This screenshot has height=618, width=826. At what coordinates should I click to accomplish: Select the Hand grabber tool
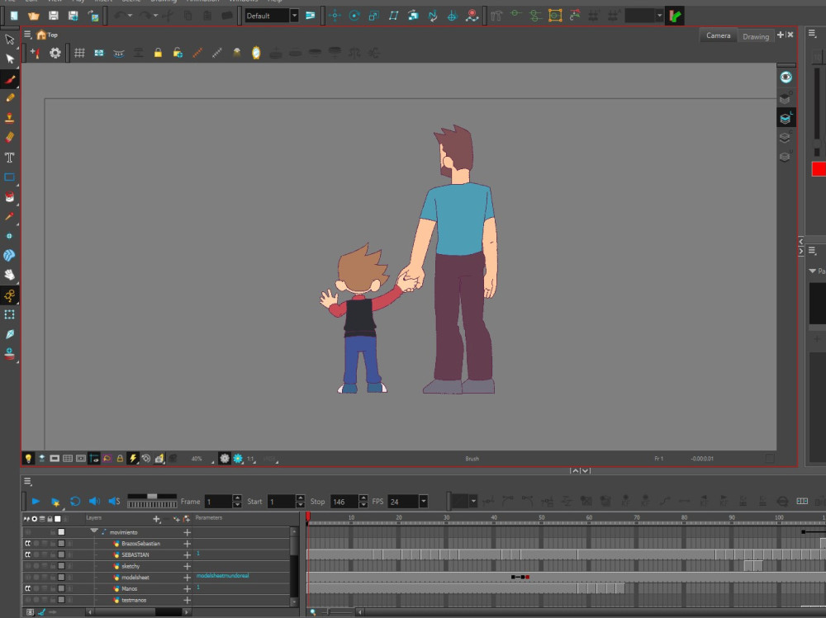[x=9, y=275]
